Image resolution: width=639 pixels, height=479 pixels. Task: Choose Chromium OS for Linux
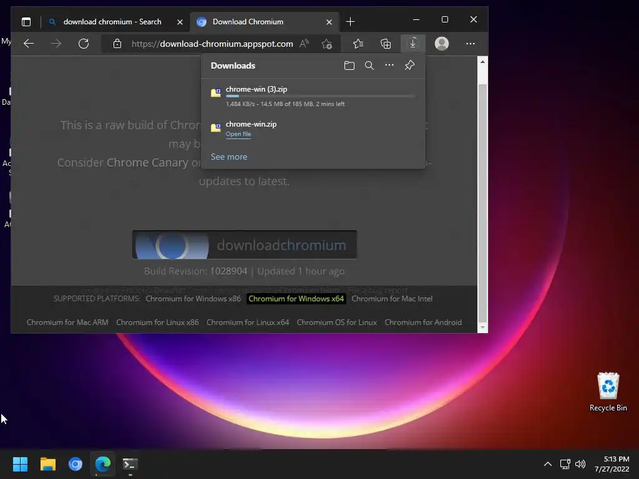point(336,322)
